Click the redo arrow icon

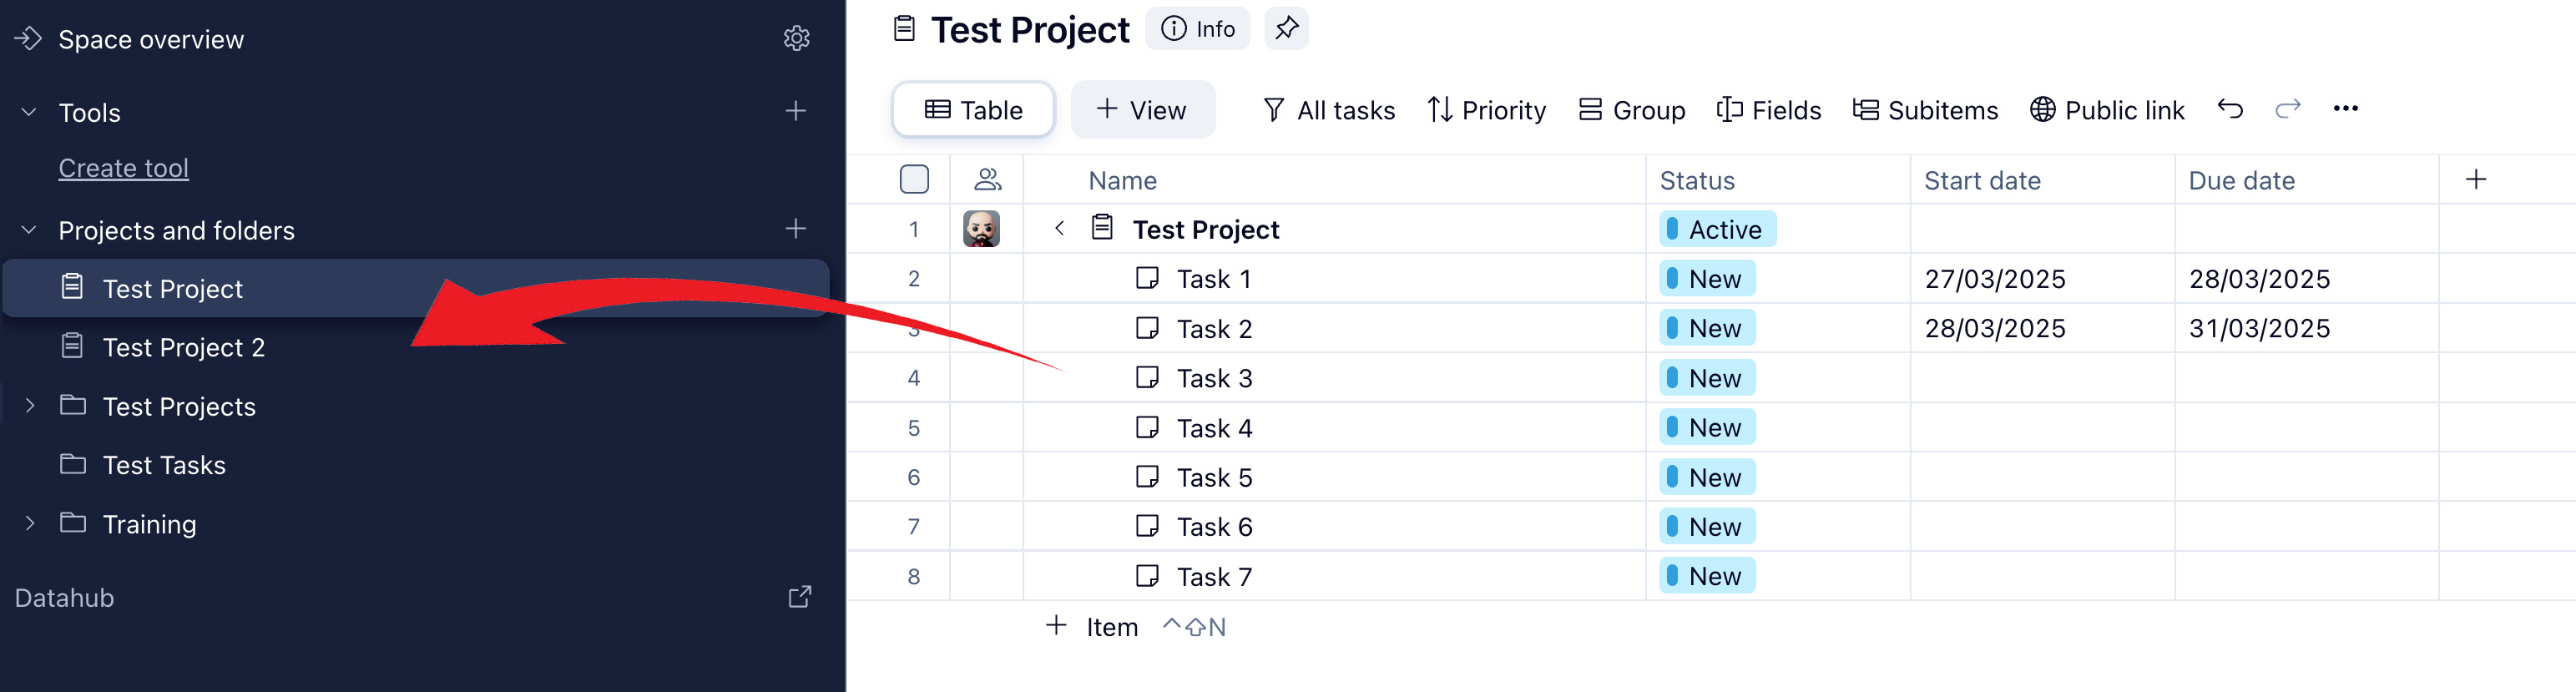(2288, 109)
